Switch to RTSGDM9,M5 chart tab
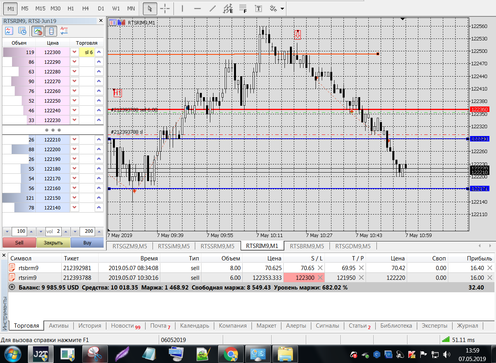 (x=353, y=246)
